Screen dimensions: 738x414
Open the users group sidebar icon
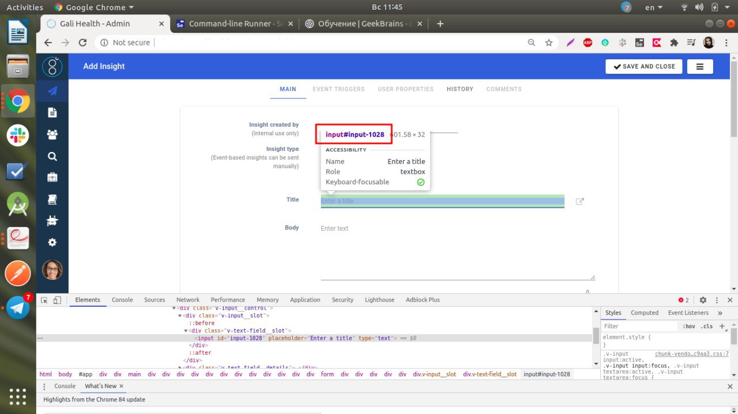click(x=52, y=134)
